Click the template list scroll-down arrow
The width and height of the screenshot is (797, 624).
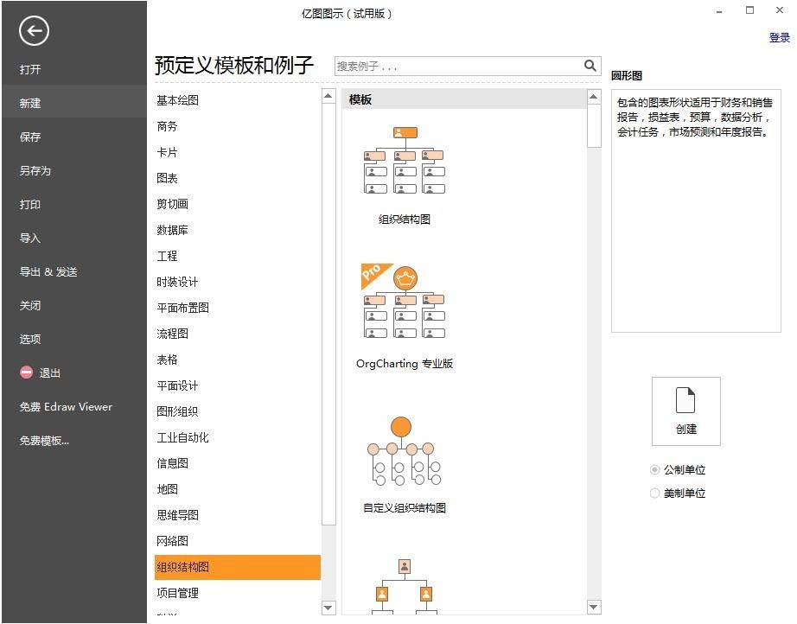click(x=594, y=608)
